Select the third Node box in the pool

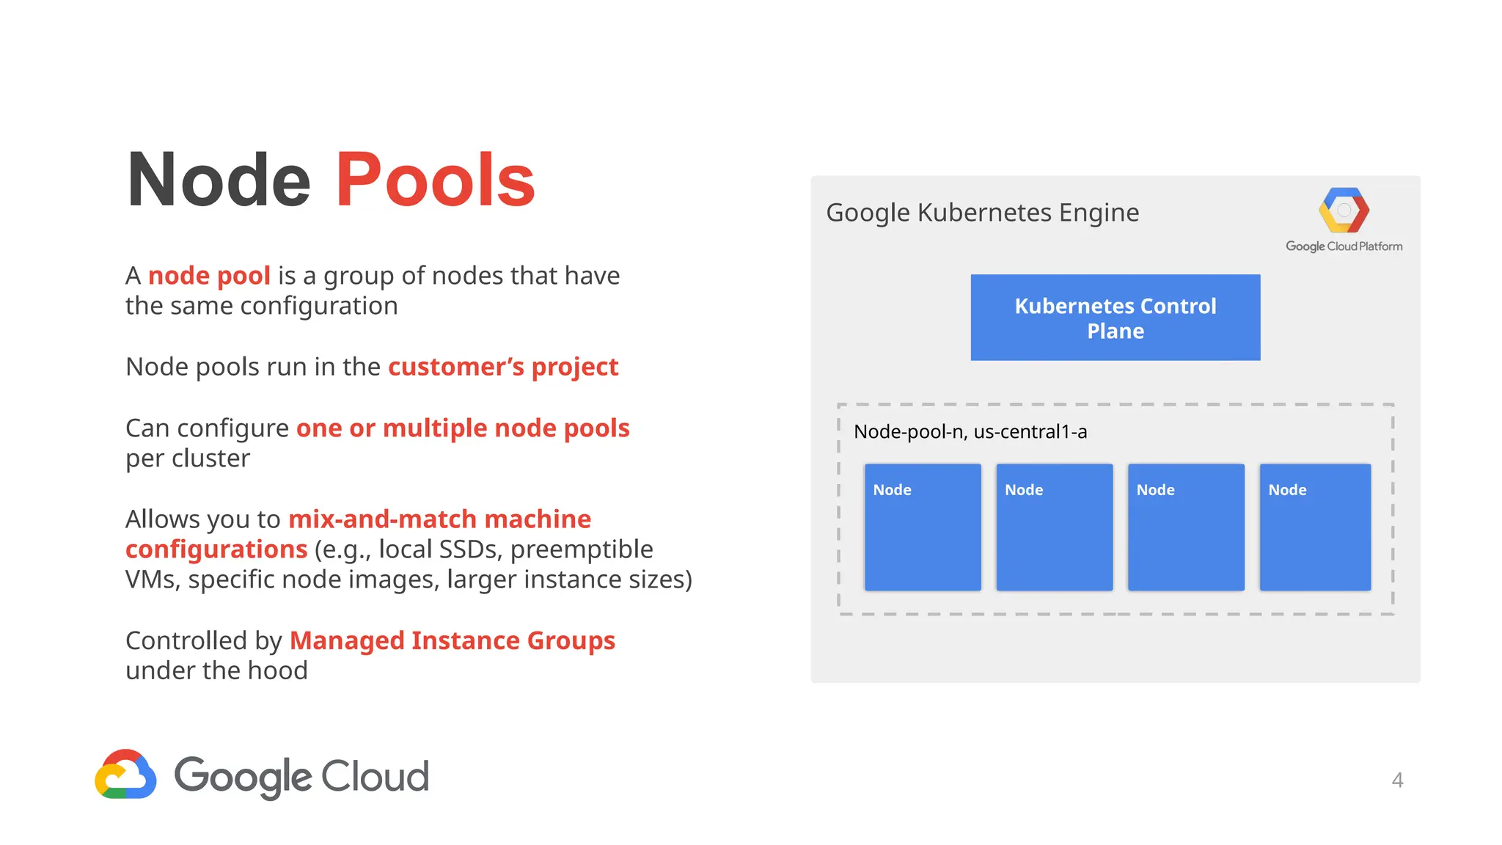pos(1186,527)
